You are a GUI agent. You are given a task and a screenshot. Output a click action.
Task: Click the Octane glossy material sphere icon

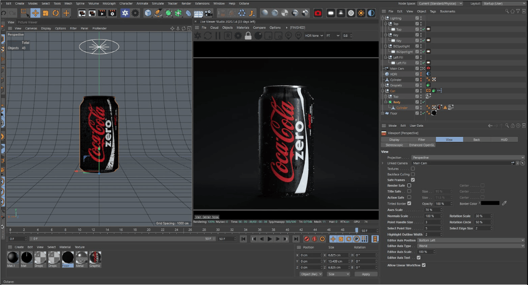click(274, 13)
